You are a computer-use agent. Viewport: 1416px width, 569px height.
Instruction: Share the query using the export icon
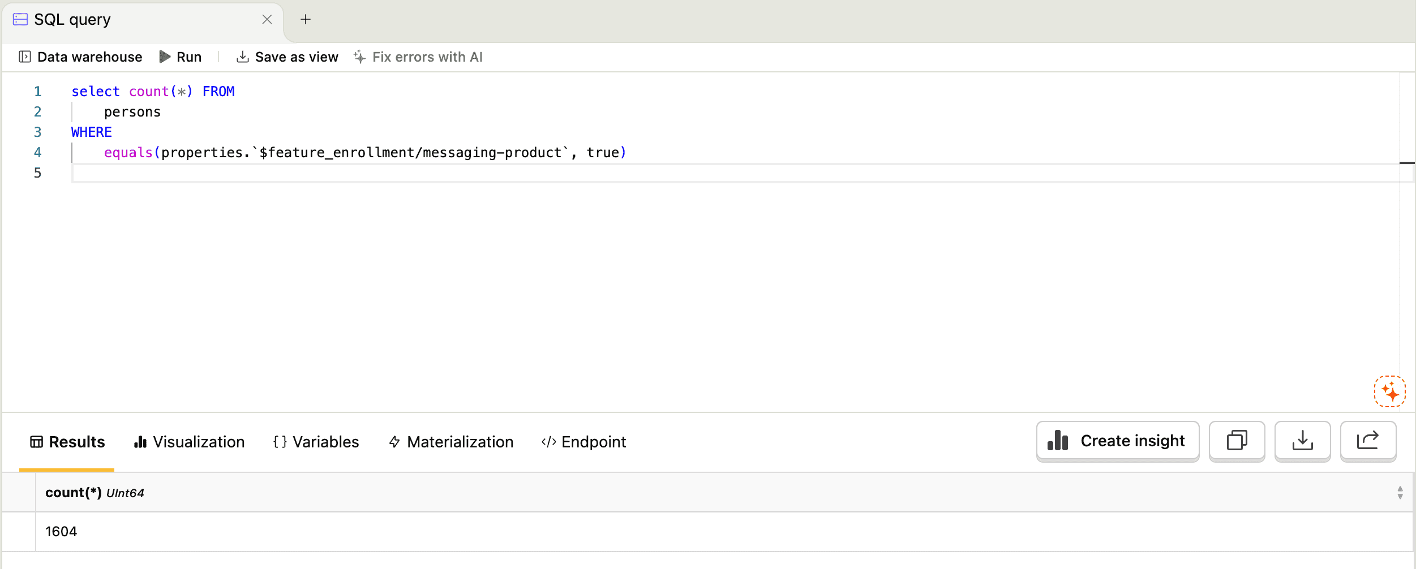coord(1368,441)
